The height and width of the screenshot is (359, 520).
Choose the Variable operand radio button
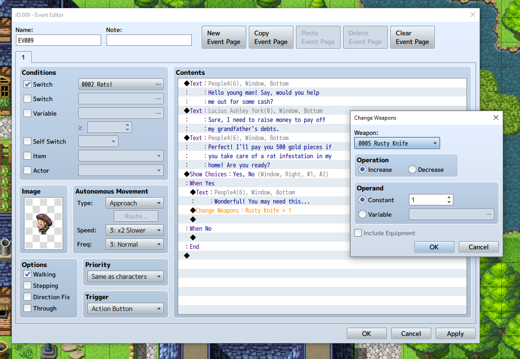363,214
